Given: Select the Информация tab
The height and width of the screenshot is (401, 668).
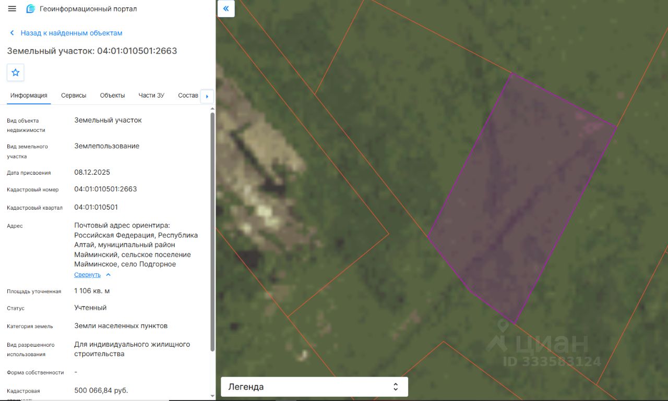Looking at the screenshot, I should (29, 95).
